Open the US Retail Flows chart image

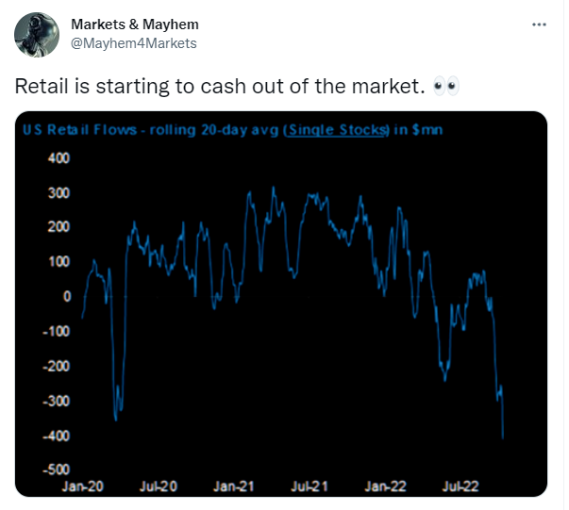281,304
